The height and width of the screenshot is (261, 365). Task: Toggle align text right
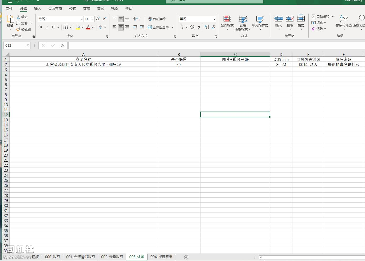pos(127,27)
